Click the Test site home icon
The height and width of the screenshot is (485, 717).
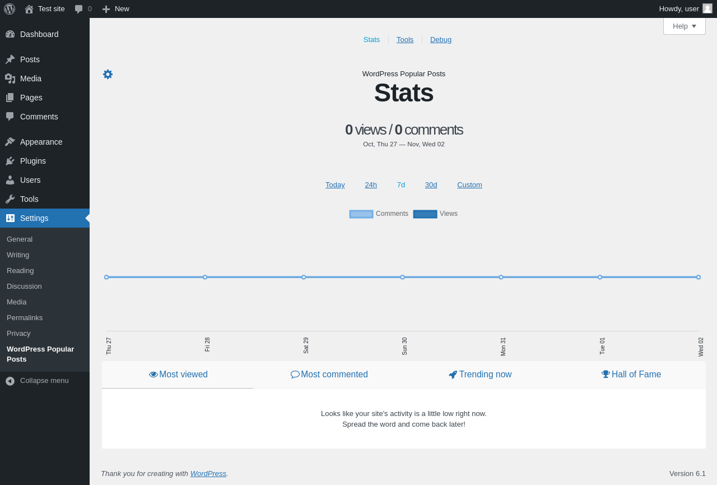tap(29, 9)
